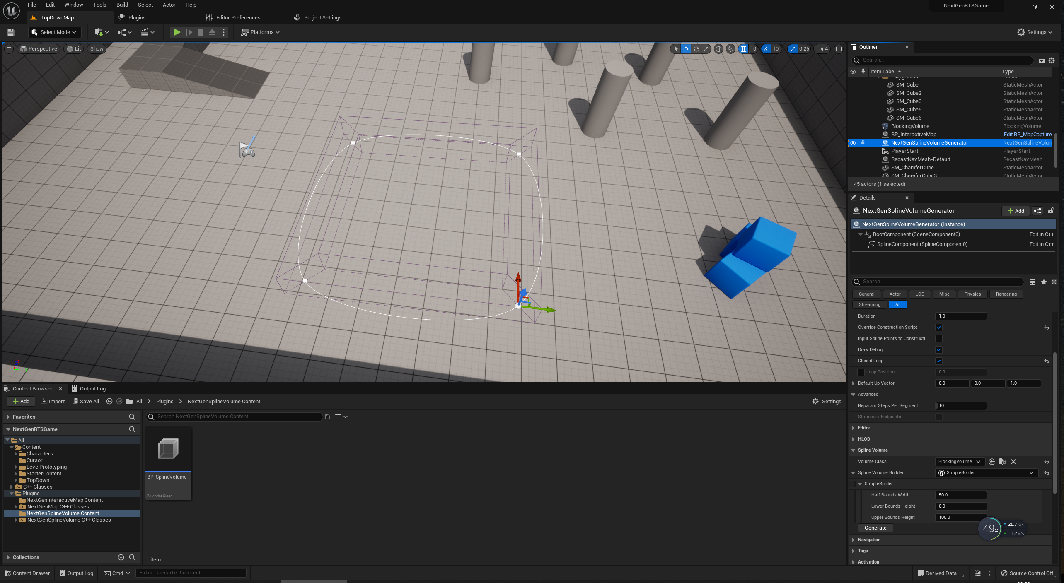Click the camera speed icon in viewport
Screen dimensions: 1064x583
820,49
